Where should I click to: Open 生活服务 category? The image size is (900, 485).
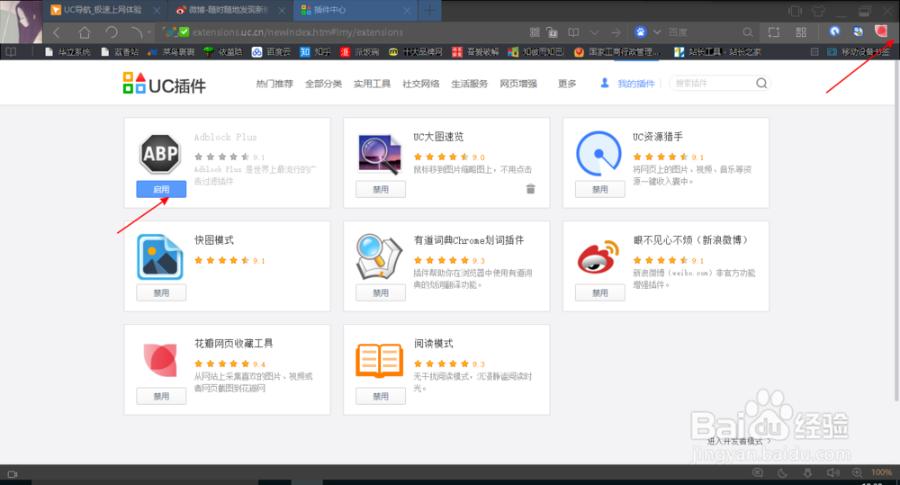[x=470, y=84]
